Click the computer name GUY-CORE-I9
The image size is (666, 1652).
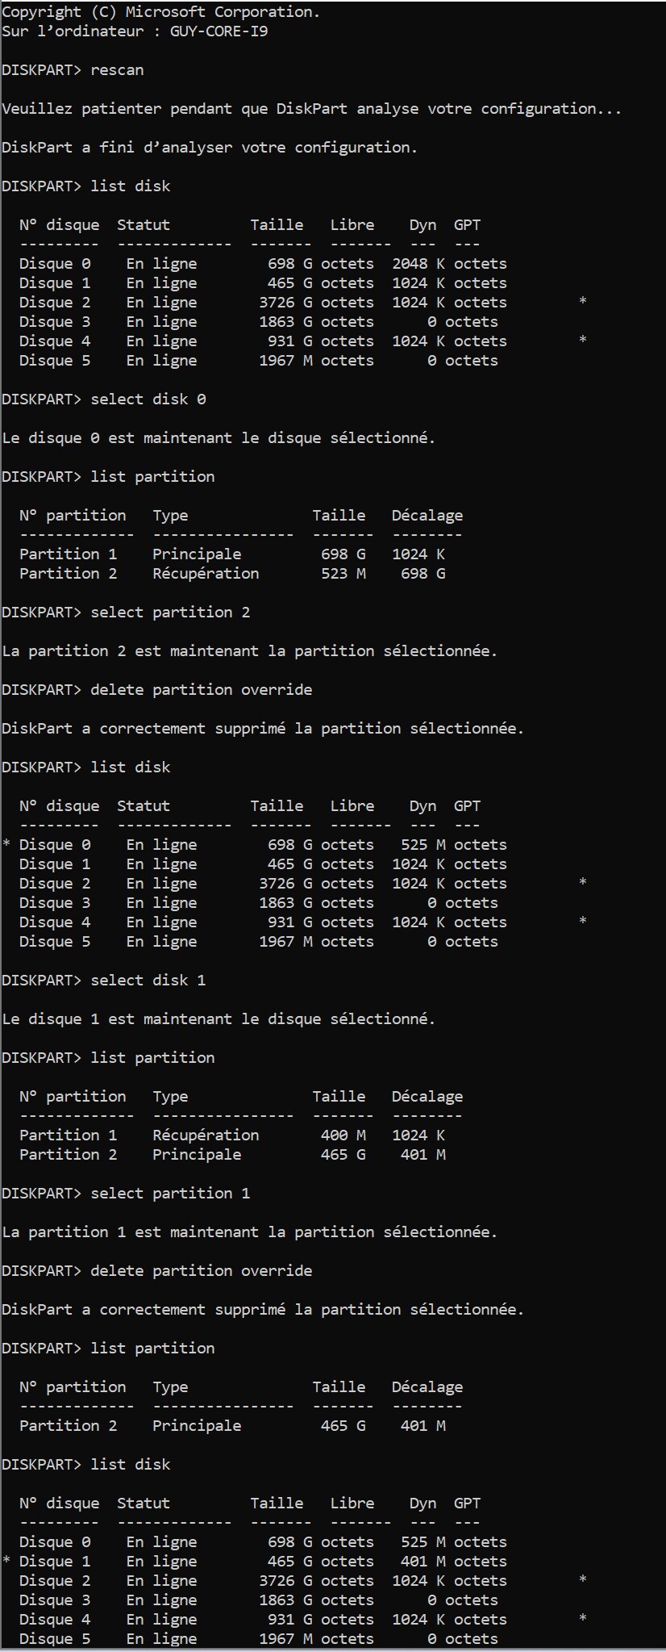pyautogui.click(x=219, y=31)
